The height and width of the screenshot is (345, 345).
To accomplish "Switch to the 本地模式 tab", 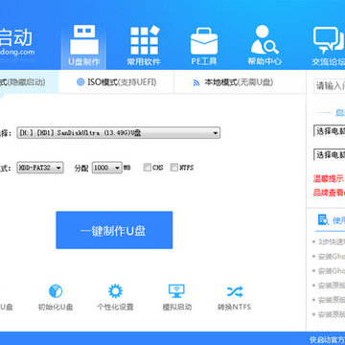I will coord(234,82).
